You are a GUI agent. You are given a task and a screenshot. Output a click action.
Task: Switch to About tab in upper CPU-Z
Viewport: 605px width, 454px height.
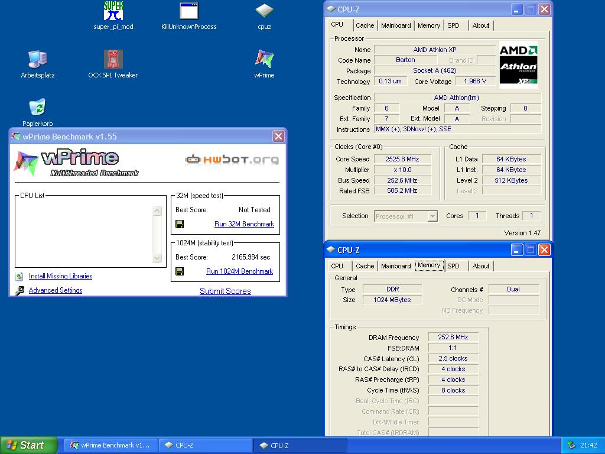click(x=481, y=25)
